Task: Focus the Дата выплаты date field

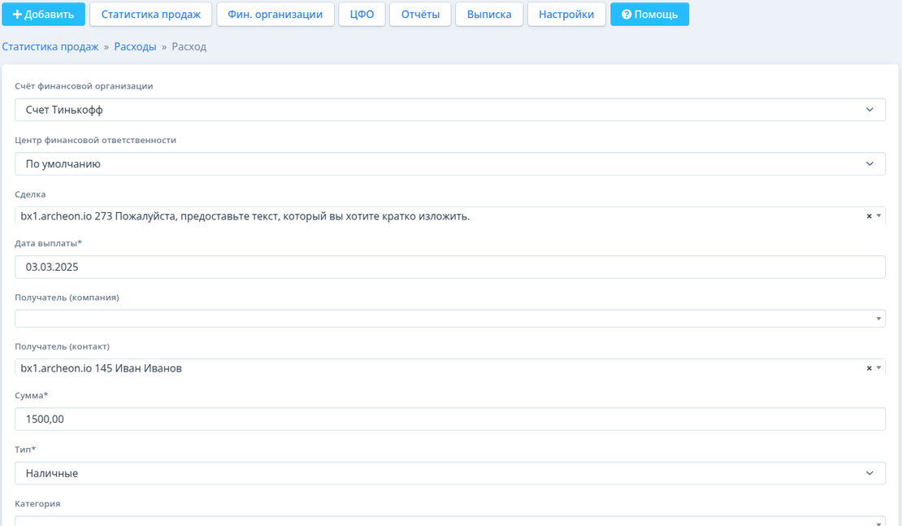Action: 449,267
